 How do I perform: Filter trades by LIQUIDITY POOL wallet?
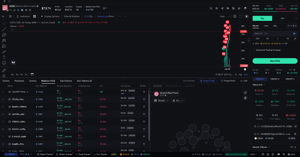point(144,92)
